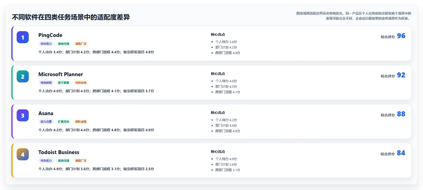Click Asana's 能力完整 tag

click(46, 122)
